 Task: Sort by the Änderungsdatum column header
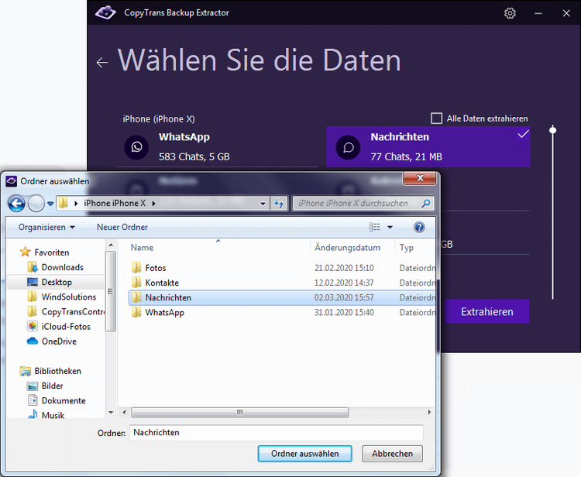pos(352,247)
